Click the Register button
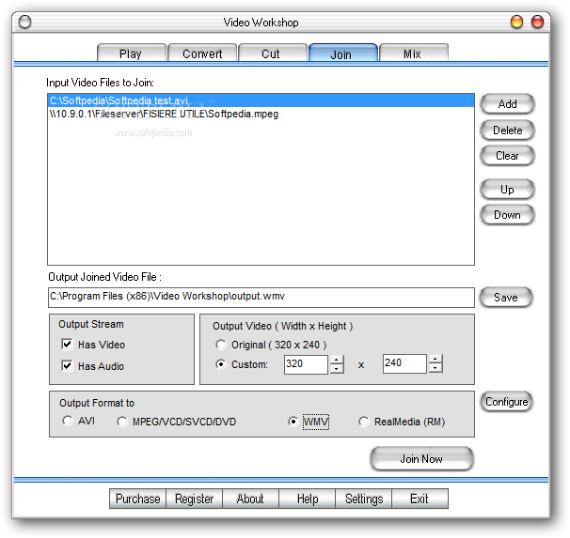570x538 pixels. tap(194, 499)
